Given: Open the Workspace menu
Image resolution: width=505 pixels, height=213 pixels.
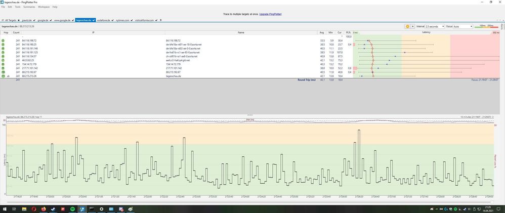Looking at the screenshot, I should point(44,7).
